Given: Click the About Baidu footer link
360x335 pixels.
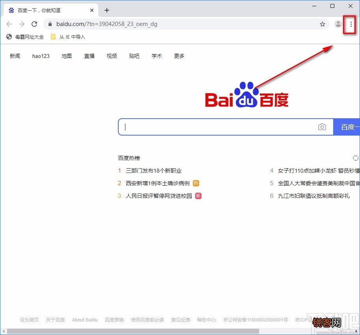Looking at the screenshot, I should pyautogui.click(x=85, y=320).
